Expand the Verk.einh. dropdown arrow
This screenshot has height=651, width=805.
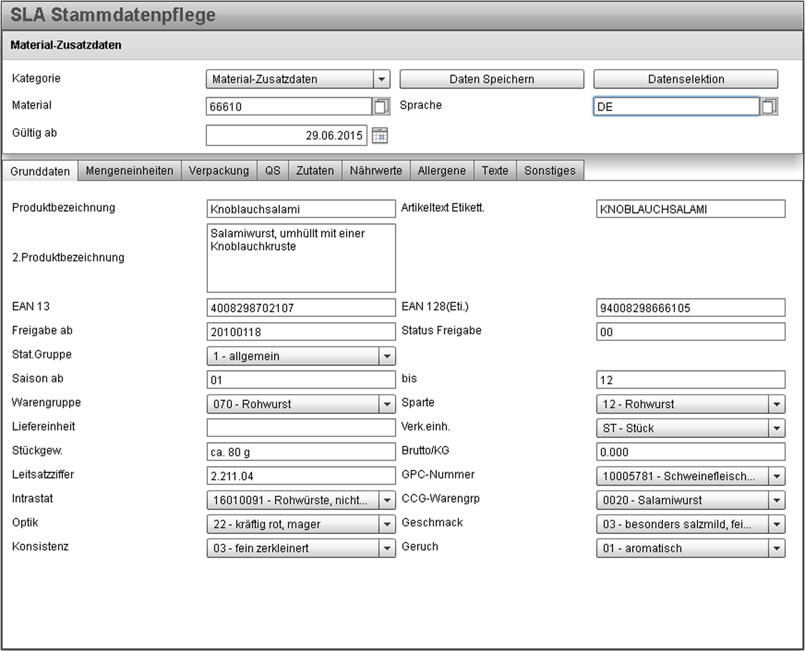(777, 428)
